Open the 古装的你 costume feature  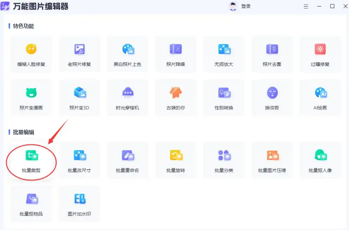(176, 98)
